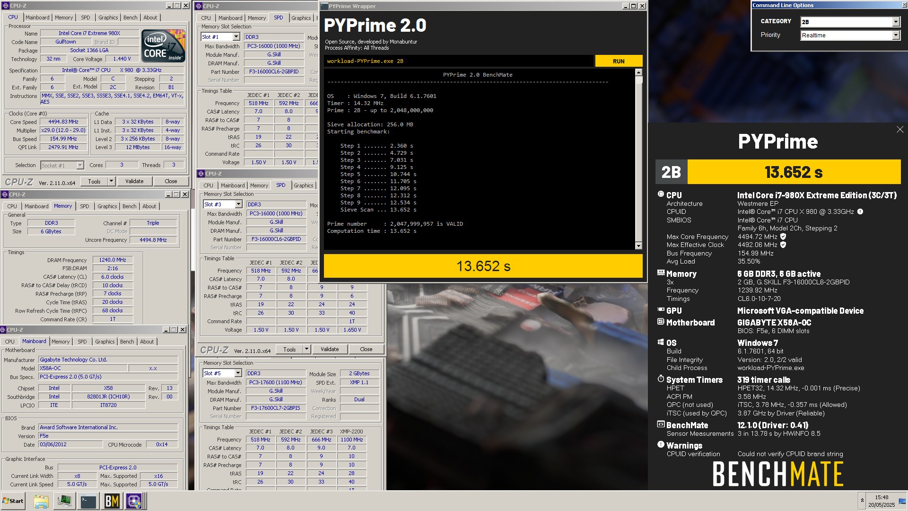Click the Core Speed value 4494.83 MHz
Image resolution: width=908 pixels, height=511 pixels.
click(63, 122)
